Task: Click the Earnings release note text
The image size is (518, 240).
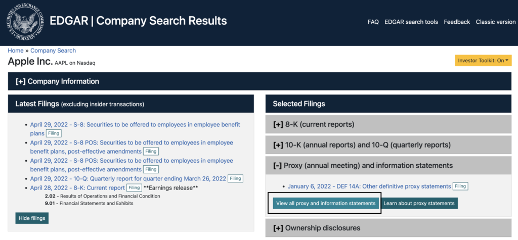Action: point(170,188)
